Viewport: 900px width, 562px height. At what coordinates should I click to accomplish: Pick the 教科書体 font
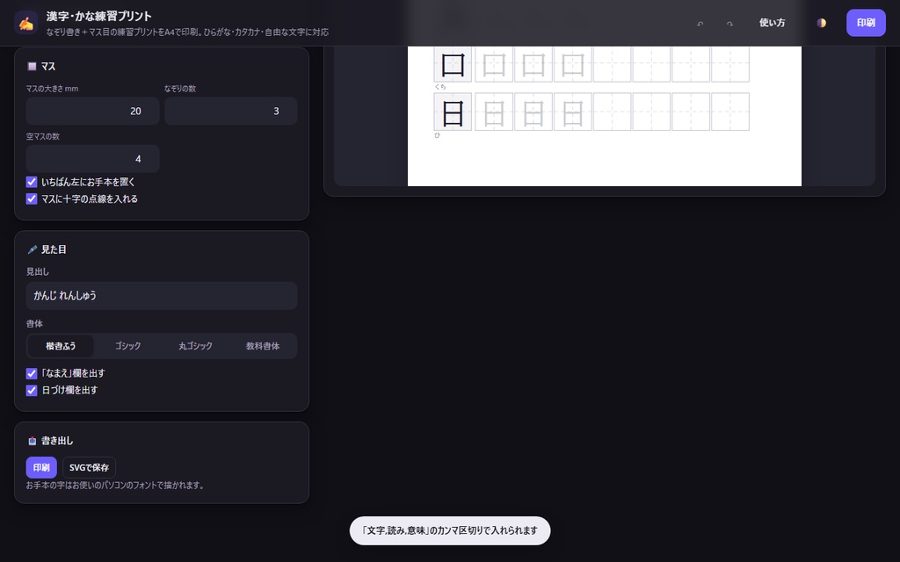point(262,346)
